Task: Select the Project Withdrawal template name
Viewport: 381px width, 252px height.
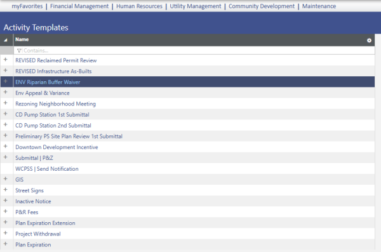Action: click(x=38, y=234)
